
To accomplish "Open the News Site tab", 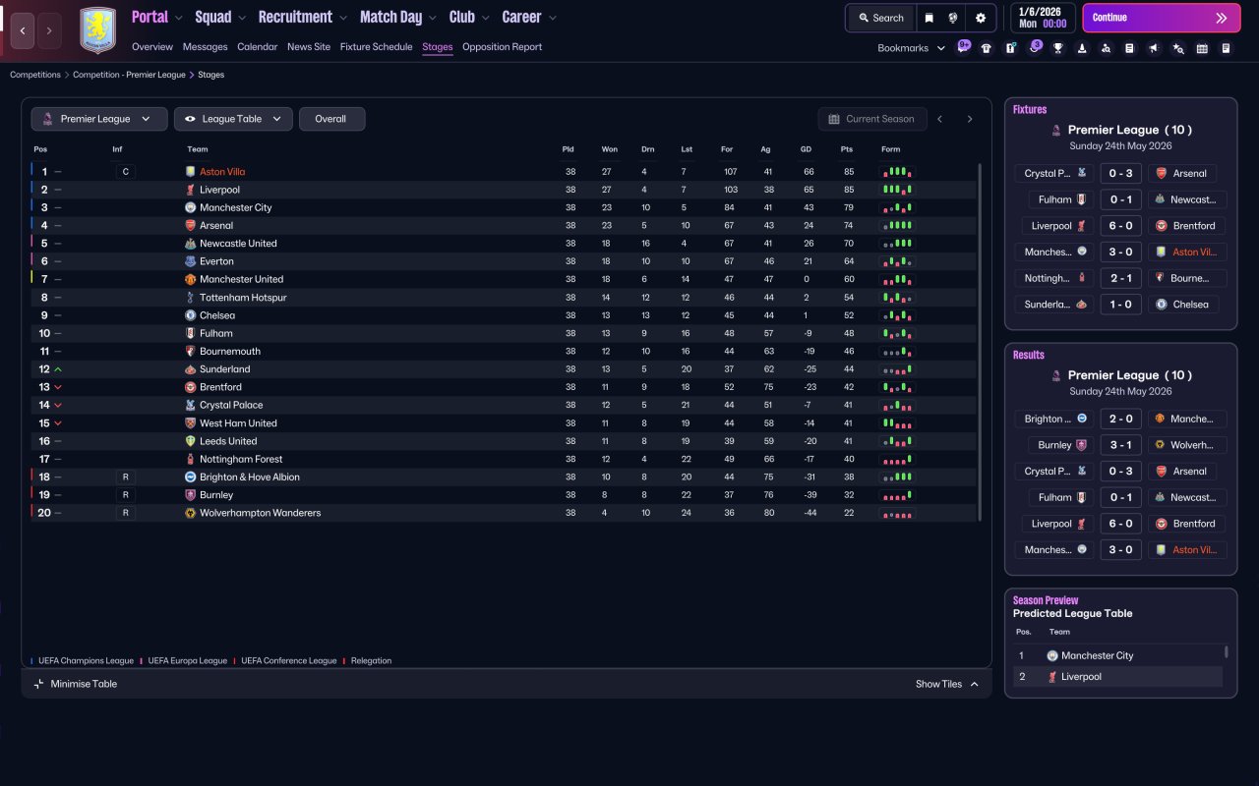I will coord(309,47).
